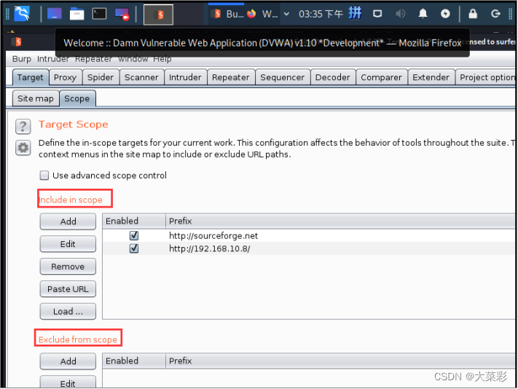Open the Window menu
518x389 pixels.
[x=133, y=59]
